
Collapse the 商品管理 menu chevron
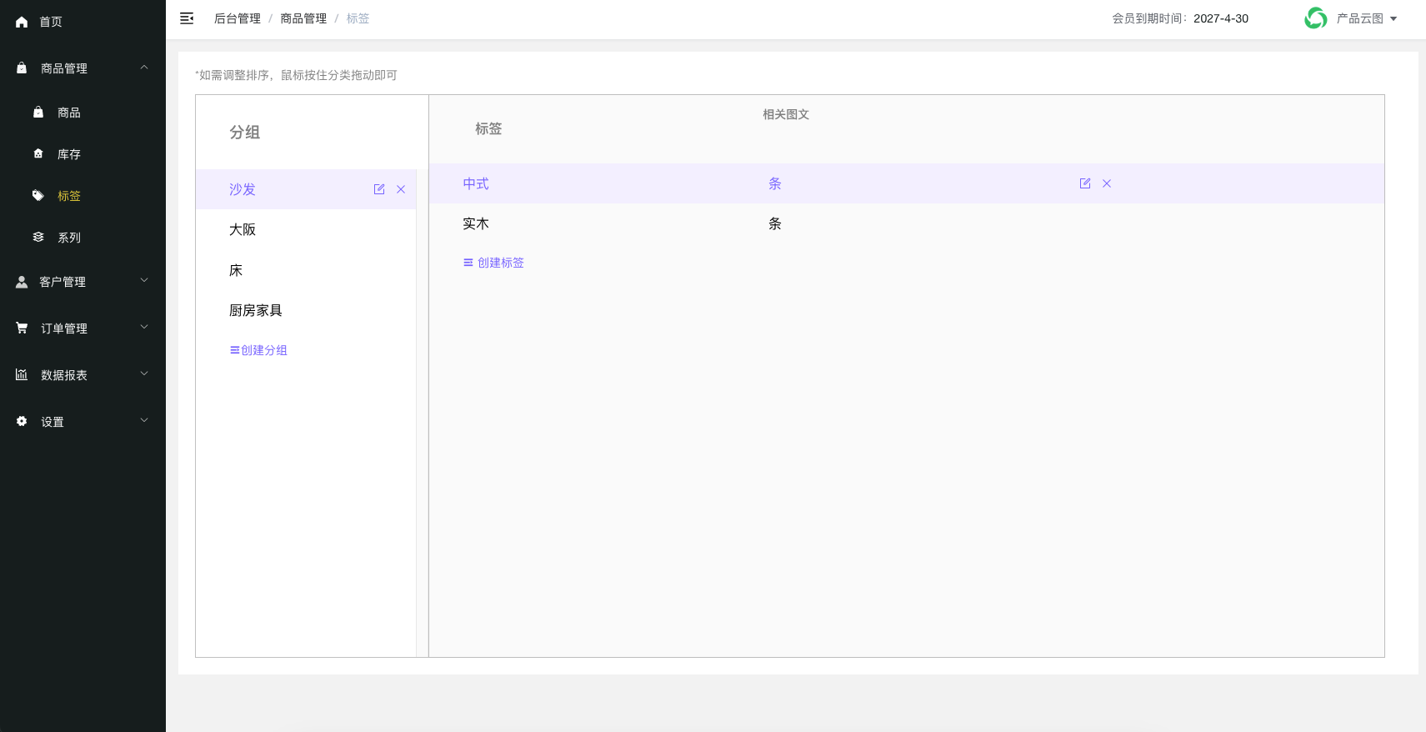click(144, 68)
